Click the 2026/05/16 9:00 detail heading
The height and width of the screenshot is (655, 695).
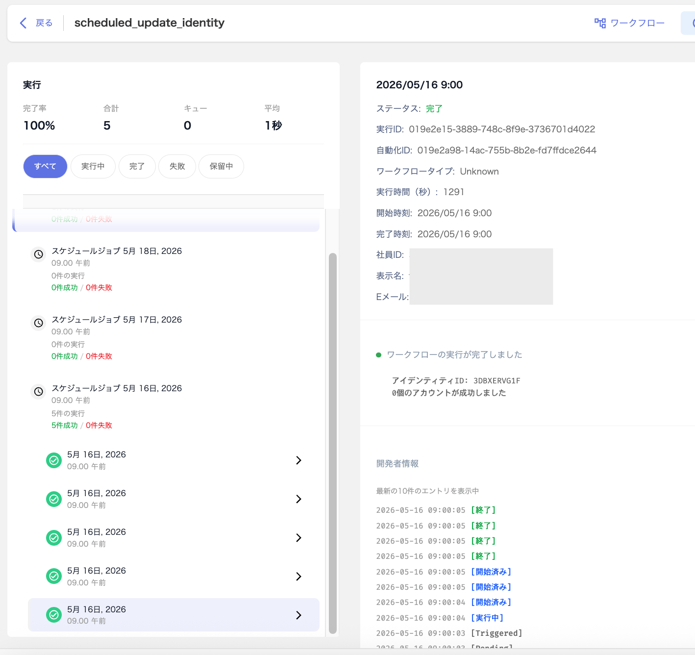click(420, 85)
